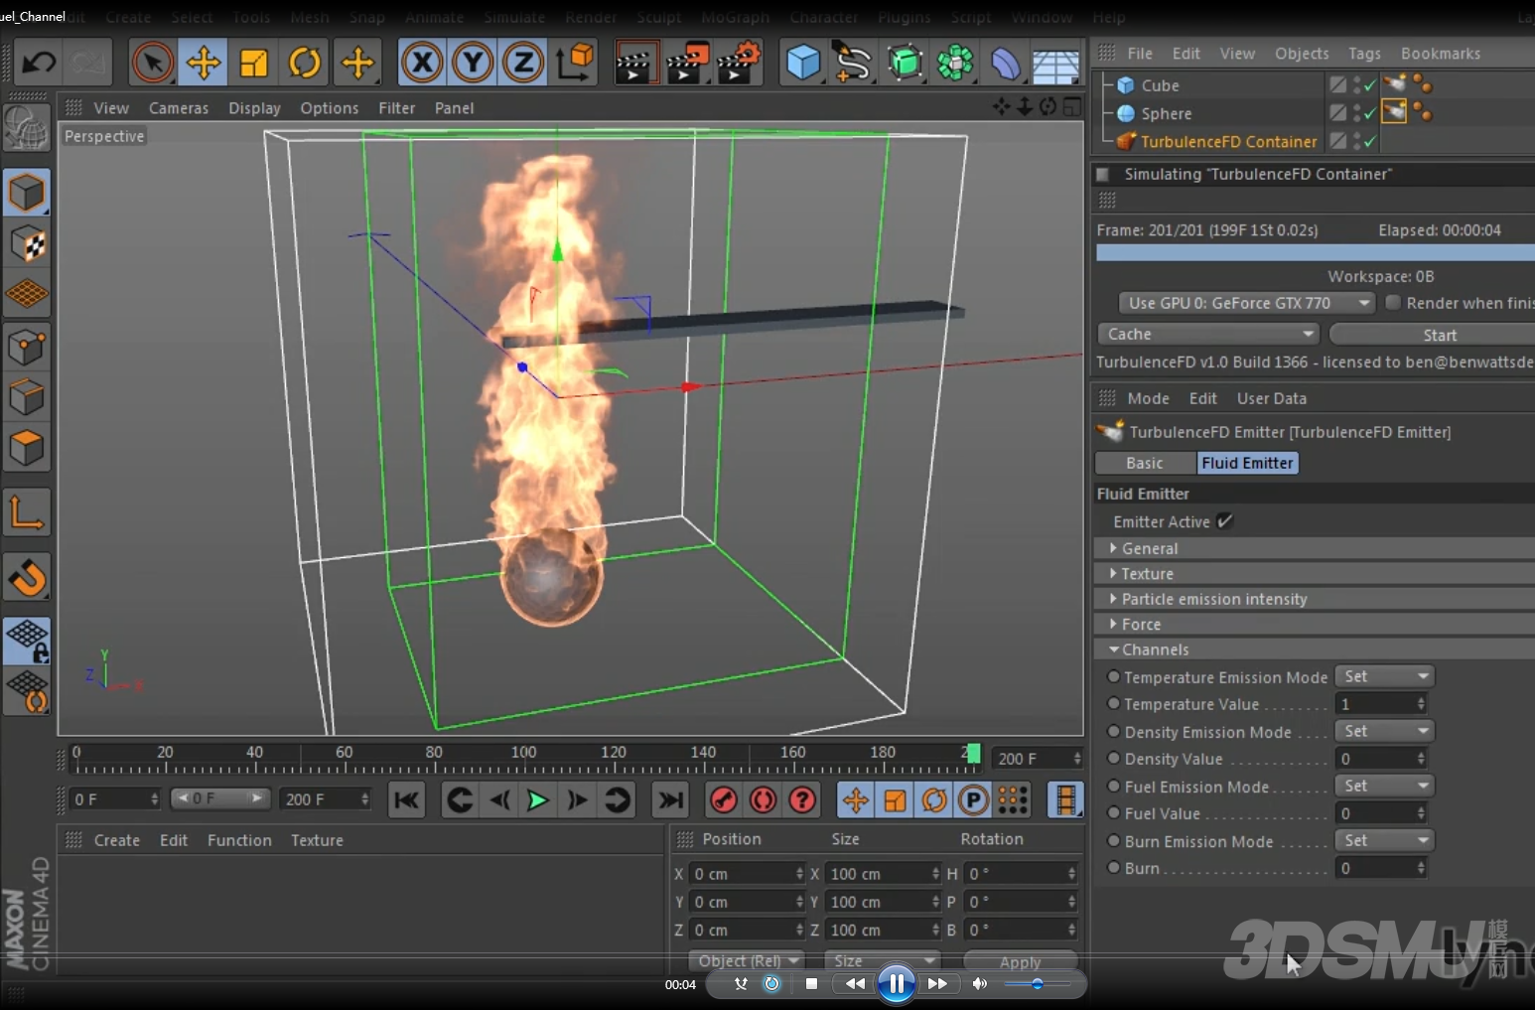1535x1010 pixels.
Task: Toggle TurbulenceFD Container enable checkmark
Action: (1370, 141)
